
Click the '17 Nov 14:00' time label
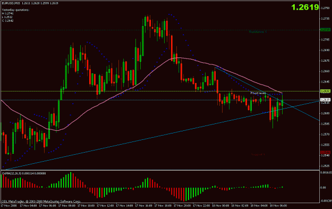tap(124, 205)
